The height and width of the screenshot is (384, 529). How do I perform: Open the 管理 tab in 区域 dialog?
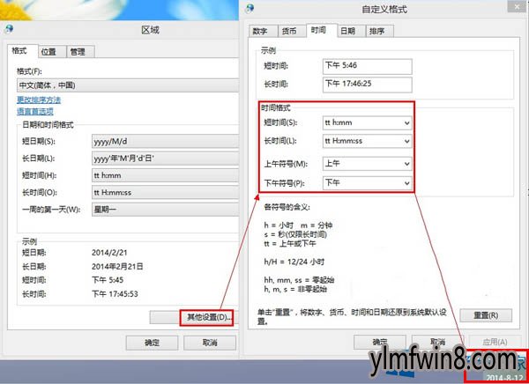[x=78, y=52]
